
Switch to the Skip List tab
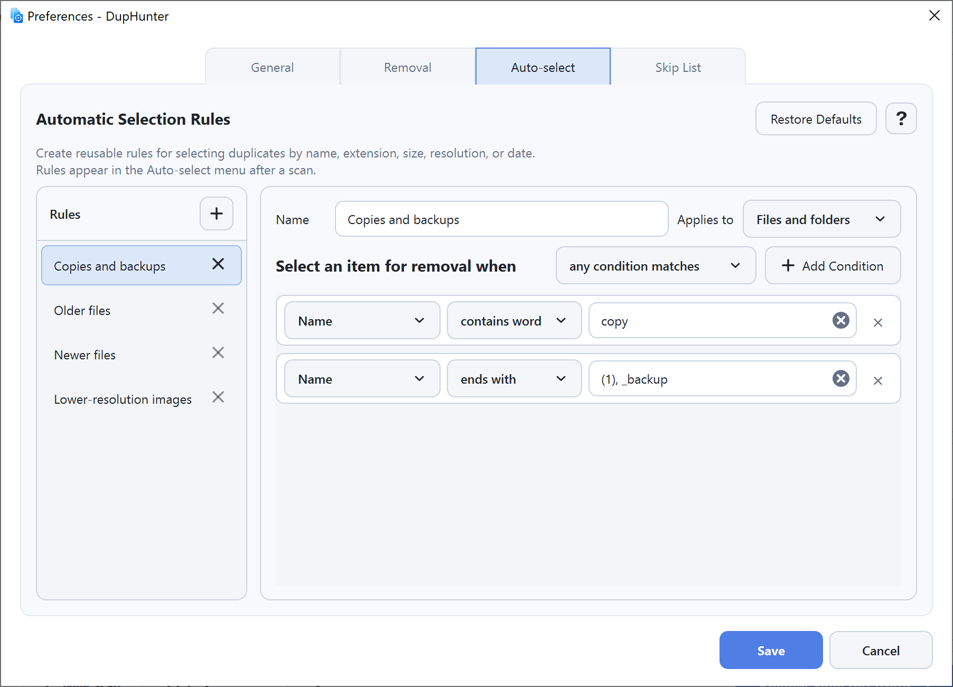678,67
